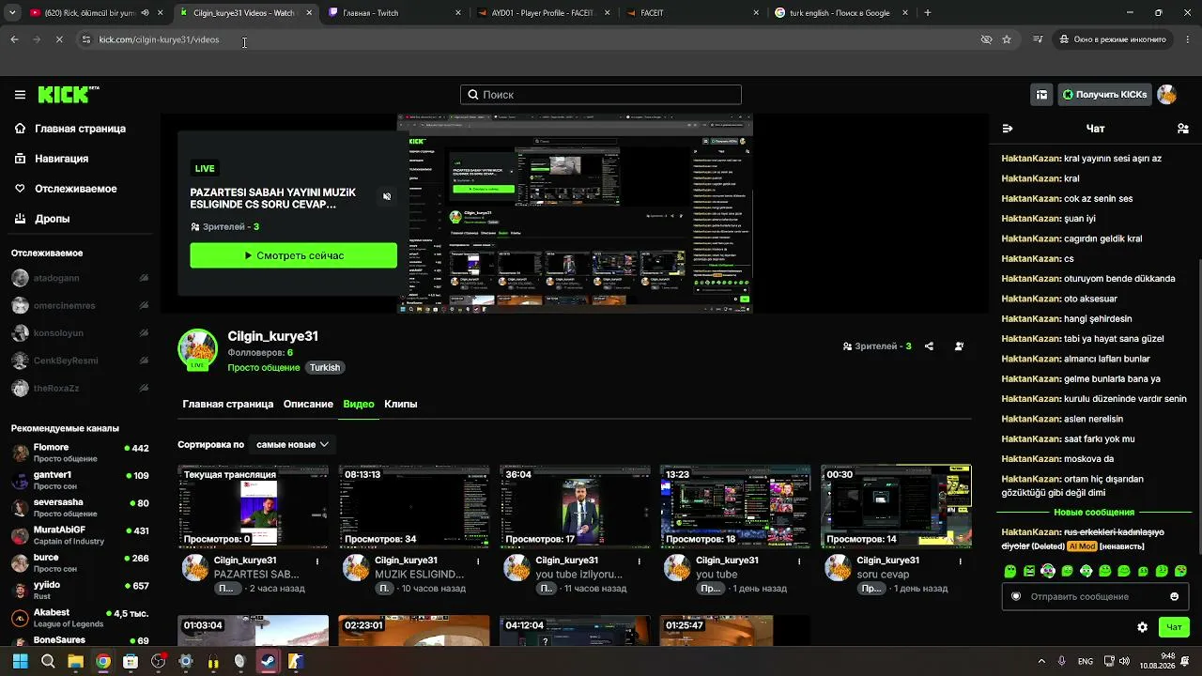Unmute the live preview speaker icon
1202x676 pixels.
387,196
